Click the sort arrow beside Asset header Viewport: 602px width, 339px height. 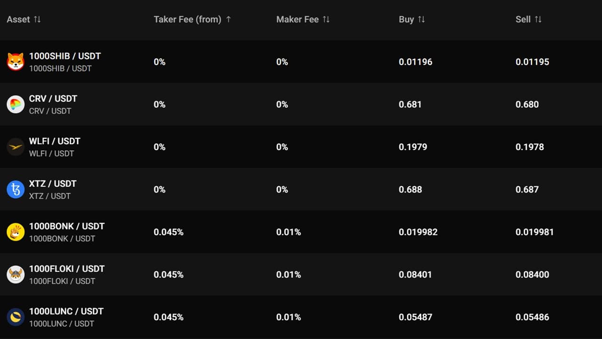point(38,19)
